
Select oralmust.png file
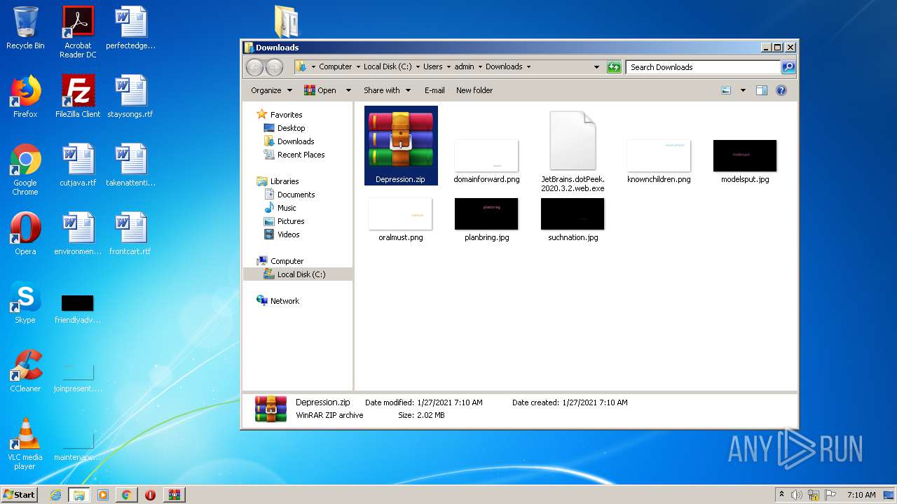(401, 219)
